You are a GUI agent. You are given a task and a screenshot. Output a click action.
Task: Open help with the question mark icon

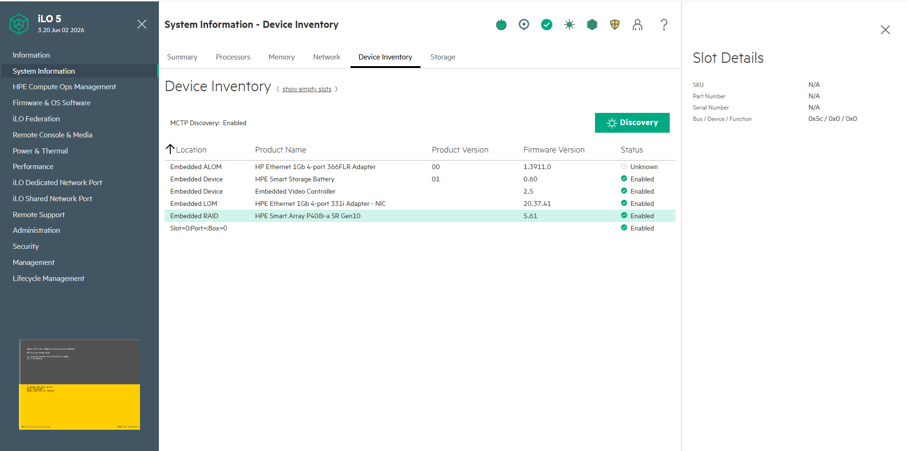(664, 25)
